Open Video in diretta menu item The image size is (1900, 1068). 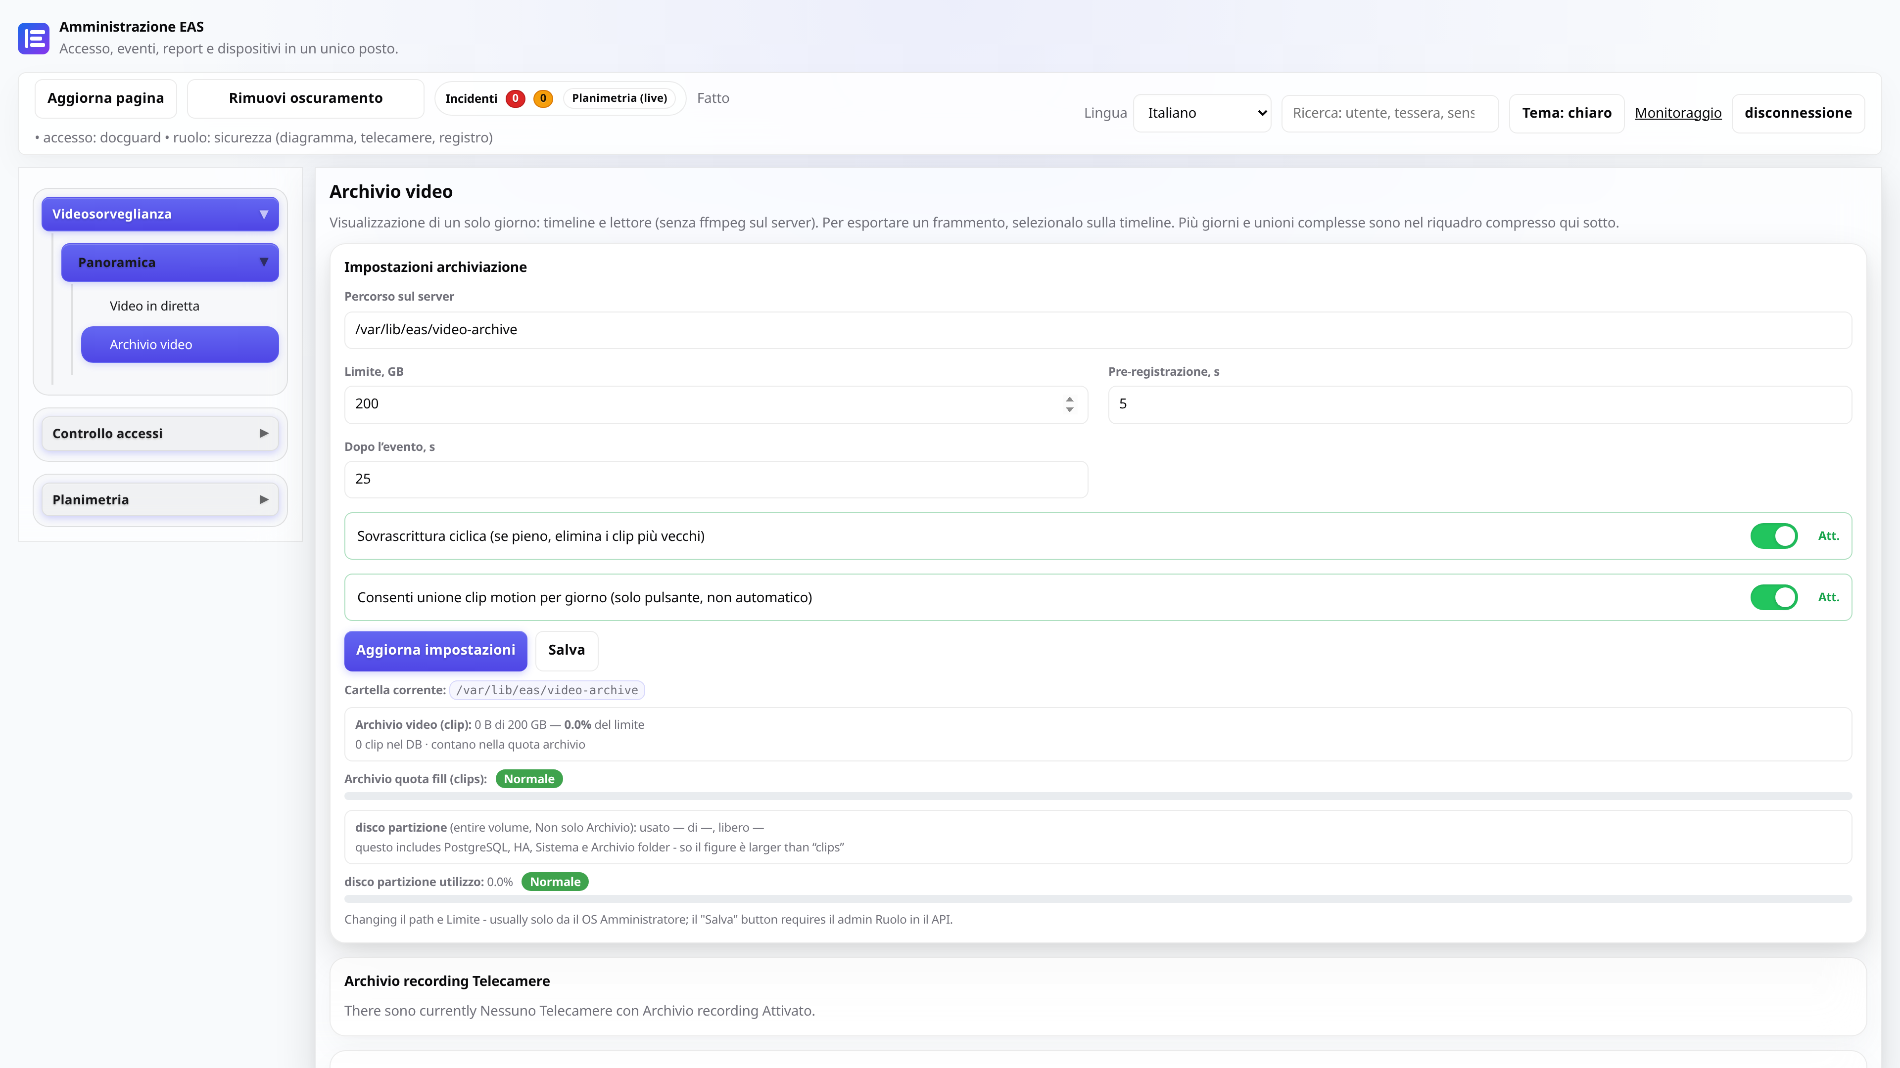coord(154,306)
